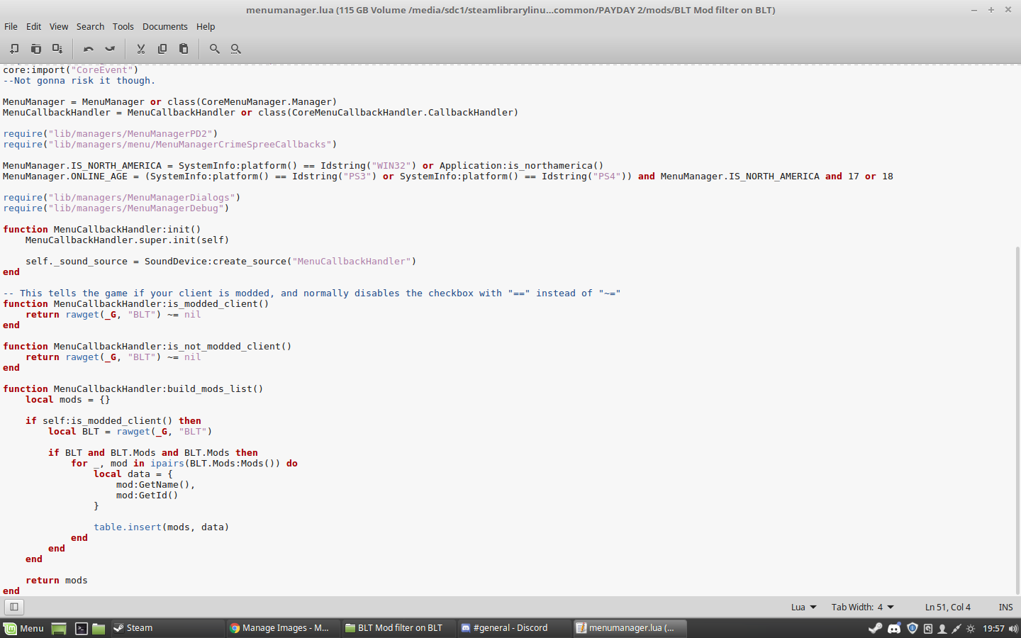
Task: Open the File menu
Action: coord(11,26)
